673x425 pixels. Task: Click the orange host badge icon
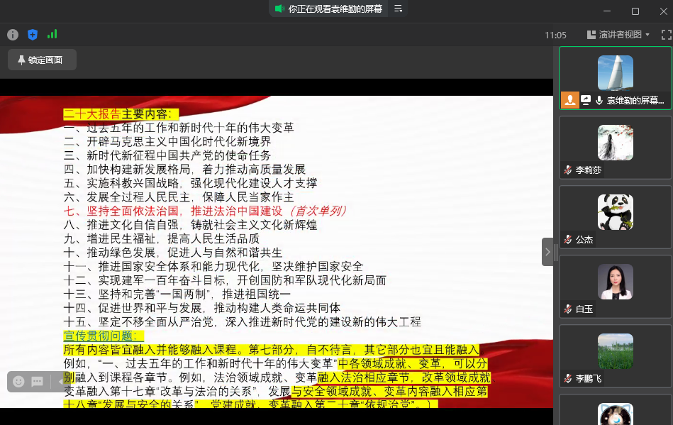(569, 101)
